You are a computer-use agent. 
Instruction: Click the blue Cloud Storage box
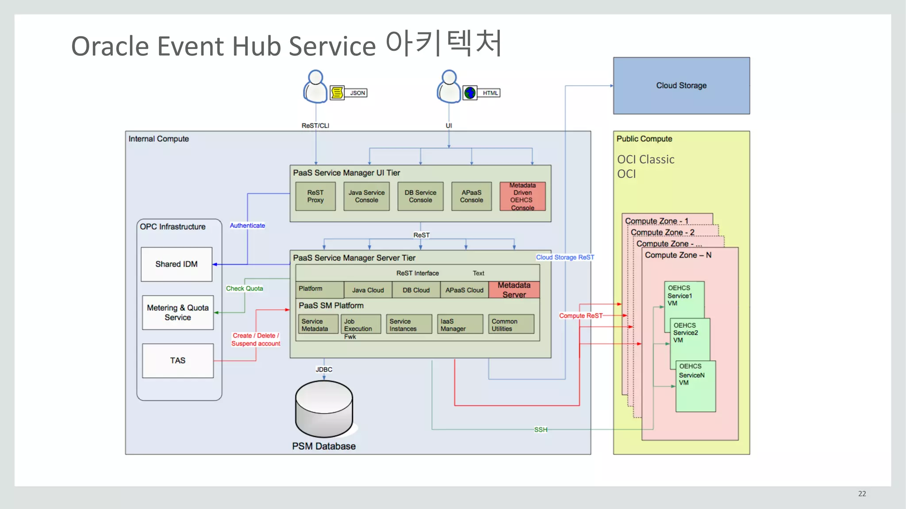point(681,86)
